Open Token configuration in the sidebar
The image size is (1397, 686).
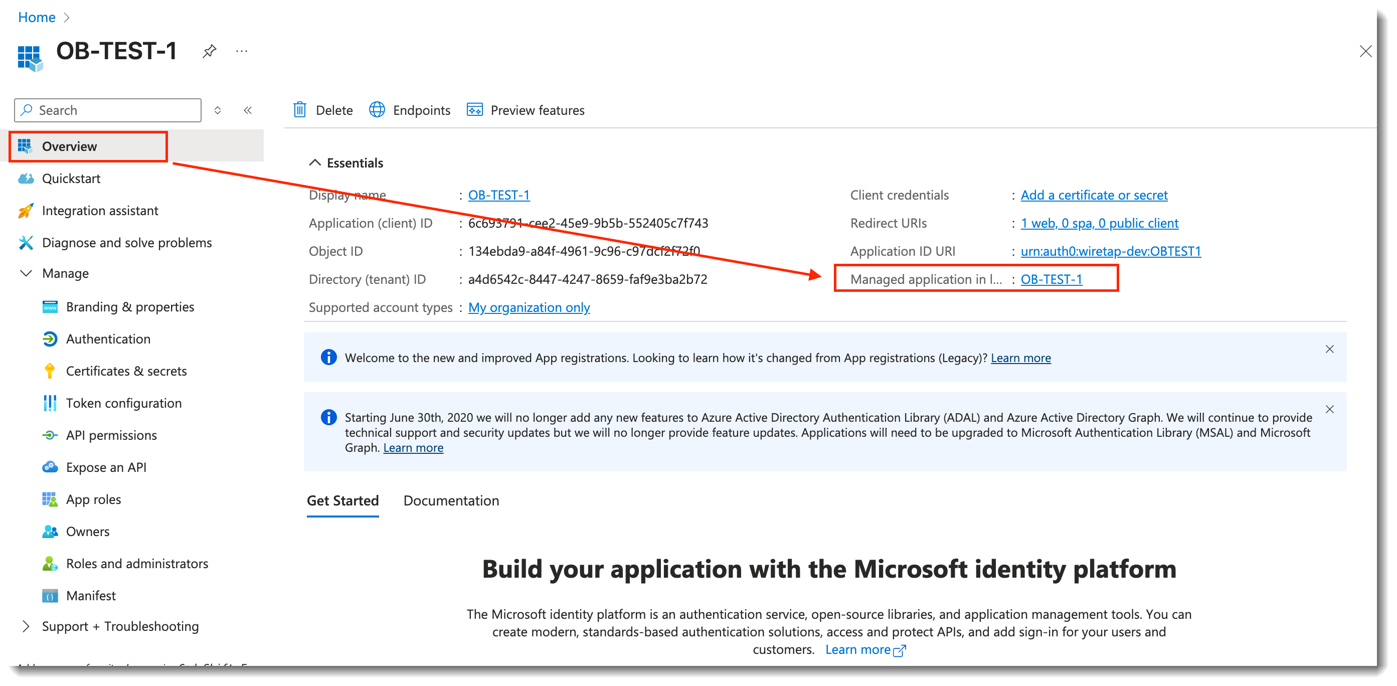click(124, 403)
